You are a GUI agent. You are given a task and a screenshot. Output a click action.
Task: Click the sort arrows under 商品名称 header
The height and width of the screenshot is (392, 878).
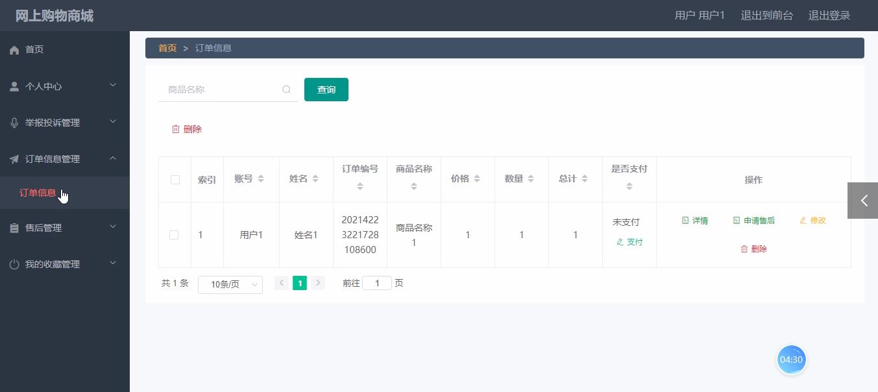414,187
